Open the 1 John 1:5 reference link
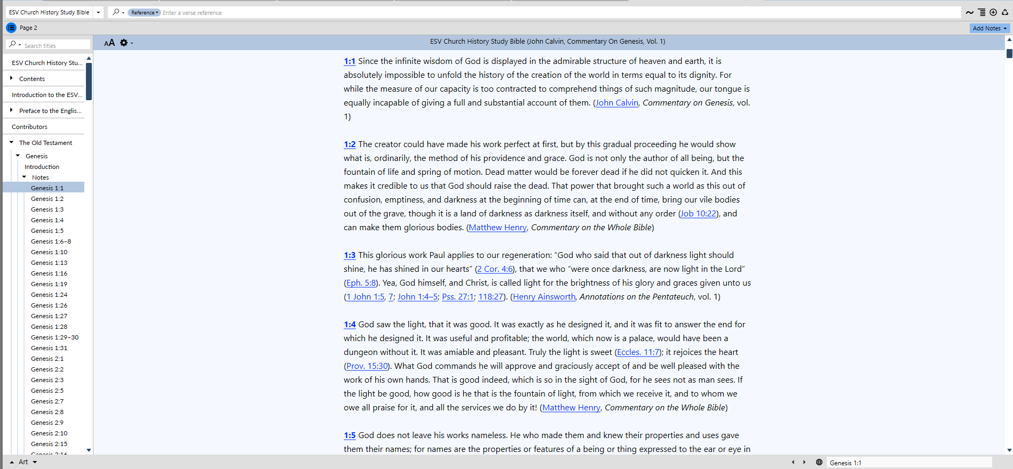 click(366, 297)
